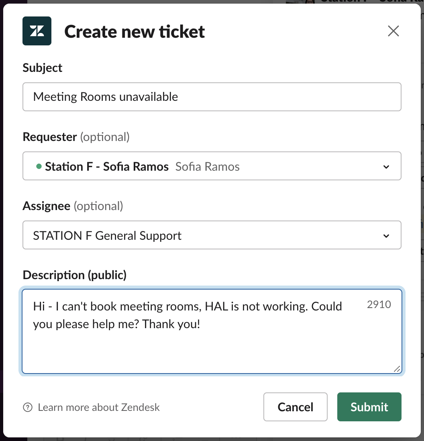Click the Assignee dropdown chevron arrow
Screen dimensions: 424x441
(x=386, y=236)
